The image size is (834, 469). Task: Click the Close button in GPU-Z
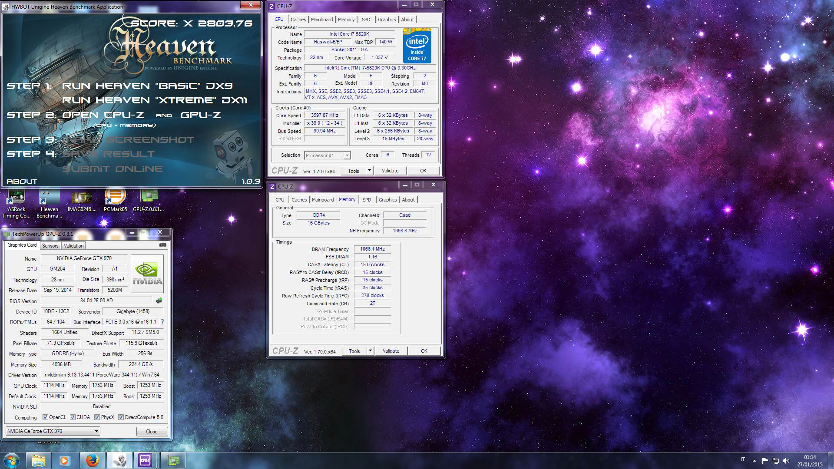tap(152, 431)
